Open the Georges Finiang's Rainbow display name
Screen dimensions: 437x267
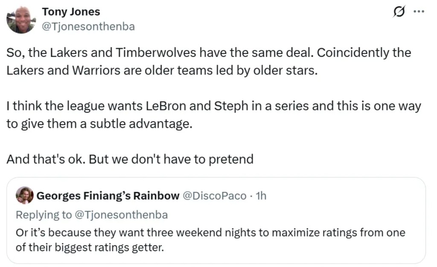pyautogui.click(x=108, y=196)
